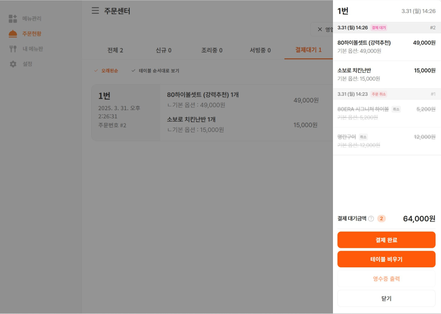
Task: Select the 오래된순 sort option
Action: pos(106,71)
